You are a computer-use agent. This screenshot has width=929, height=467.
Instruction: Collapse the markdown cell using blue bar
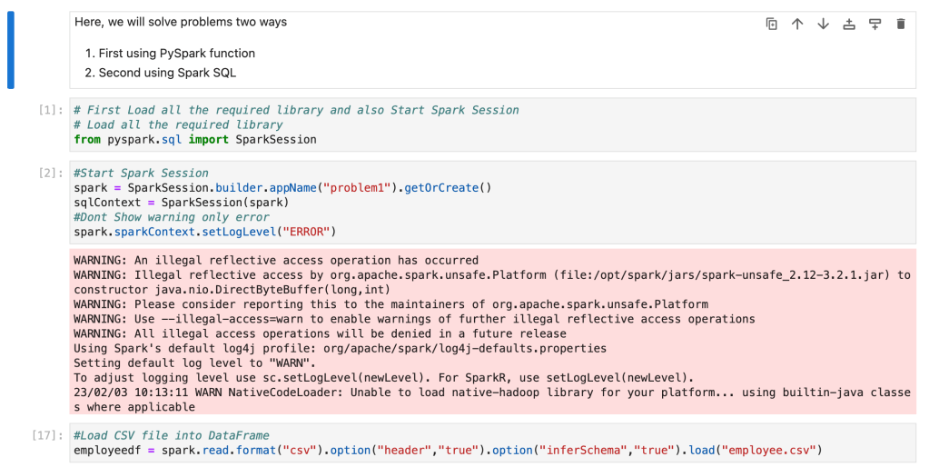click(x=11, y=50)
